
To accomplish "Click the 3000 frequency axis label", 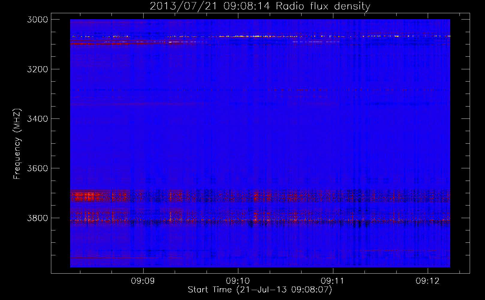I will [x=37, y=19].
